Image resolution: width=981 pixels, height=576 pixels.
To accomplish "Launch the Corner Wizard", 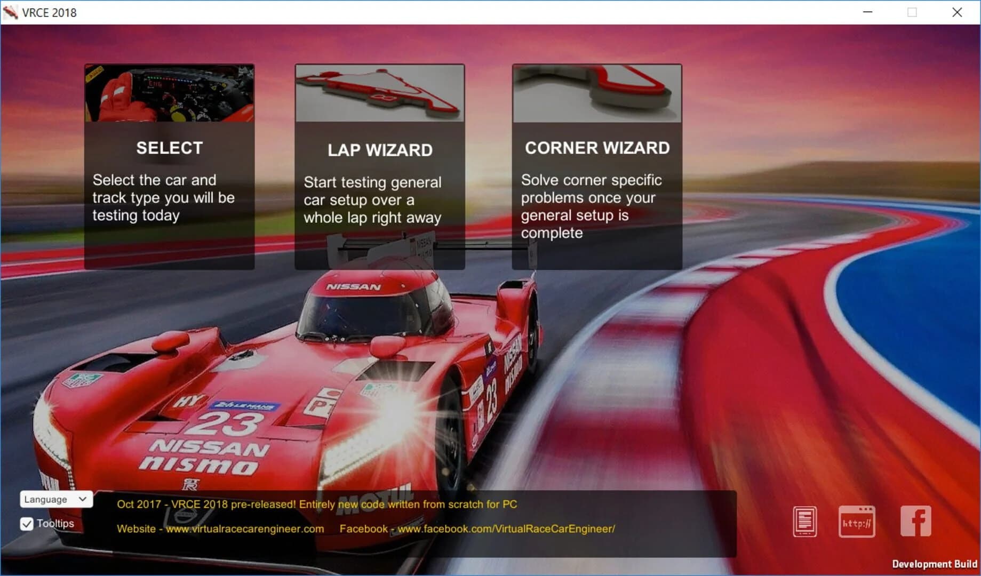I will 596,148.
